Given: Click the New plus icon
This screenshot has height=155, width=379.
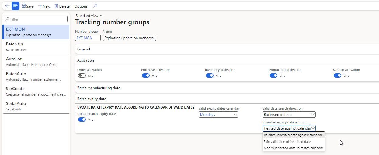Looking at the screenshot, I should point(40,6).
